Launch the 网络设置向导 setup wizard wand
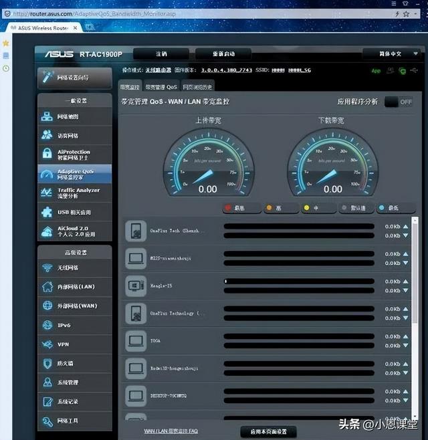The width and height of the screenshot is (428, 440). (47, 77)
